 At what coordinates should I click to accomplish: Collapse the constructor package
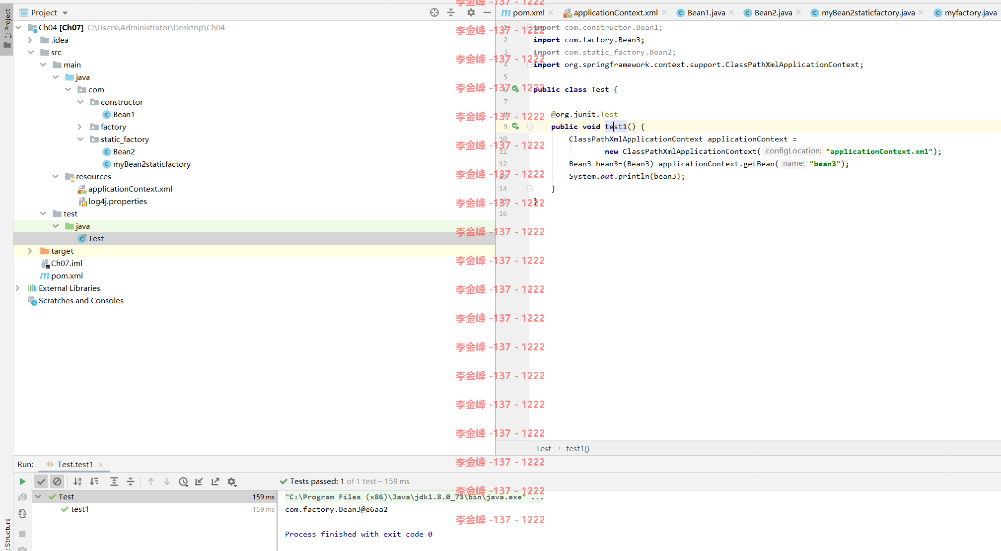(80, 102)
